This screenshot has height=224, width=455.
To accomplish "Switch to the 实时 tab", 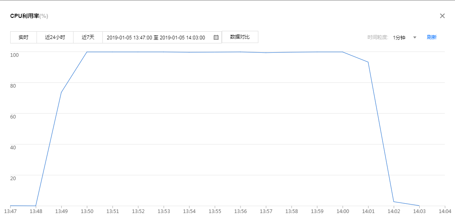I will [24, 37].
